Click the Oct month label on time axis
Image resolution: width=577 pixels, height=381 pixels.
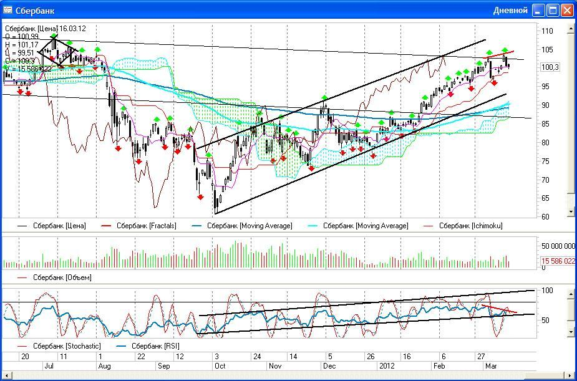point(220,366)
